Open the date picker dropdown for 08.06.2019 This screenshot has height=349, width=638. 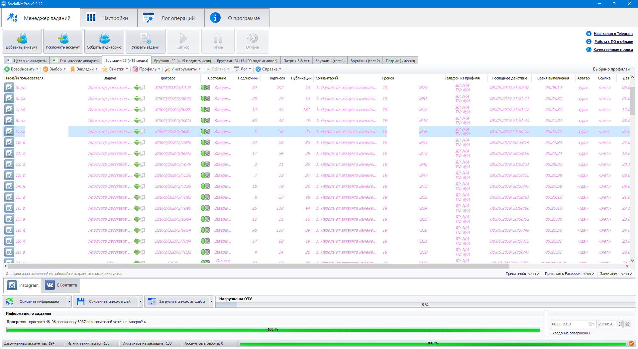591,324
